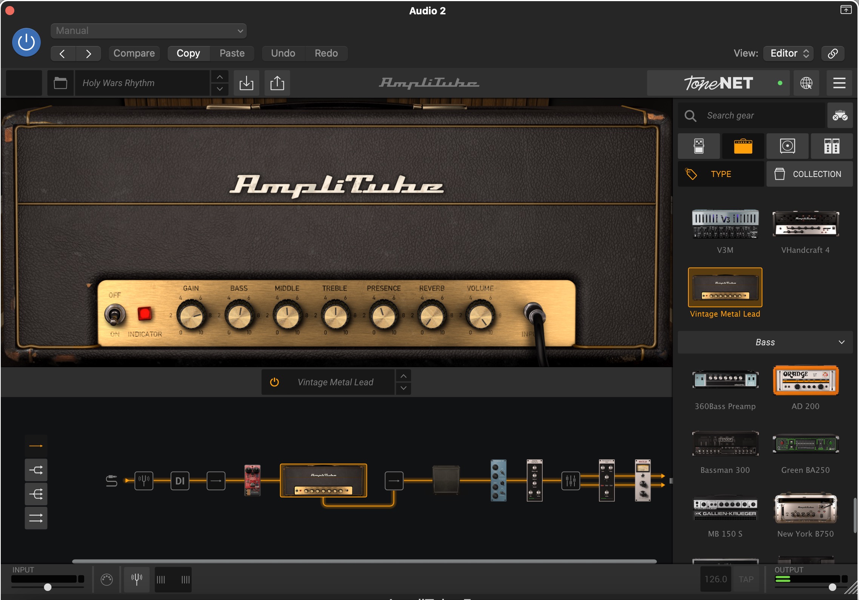The image size is (859, 600).
Task: Flip the amp ON/OFF toggle switch
Action: tap(115, 315)
